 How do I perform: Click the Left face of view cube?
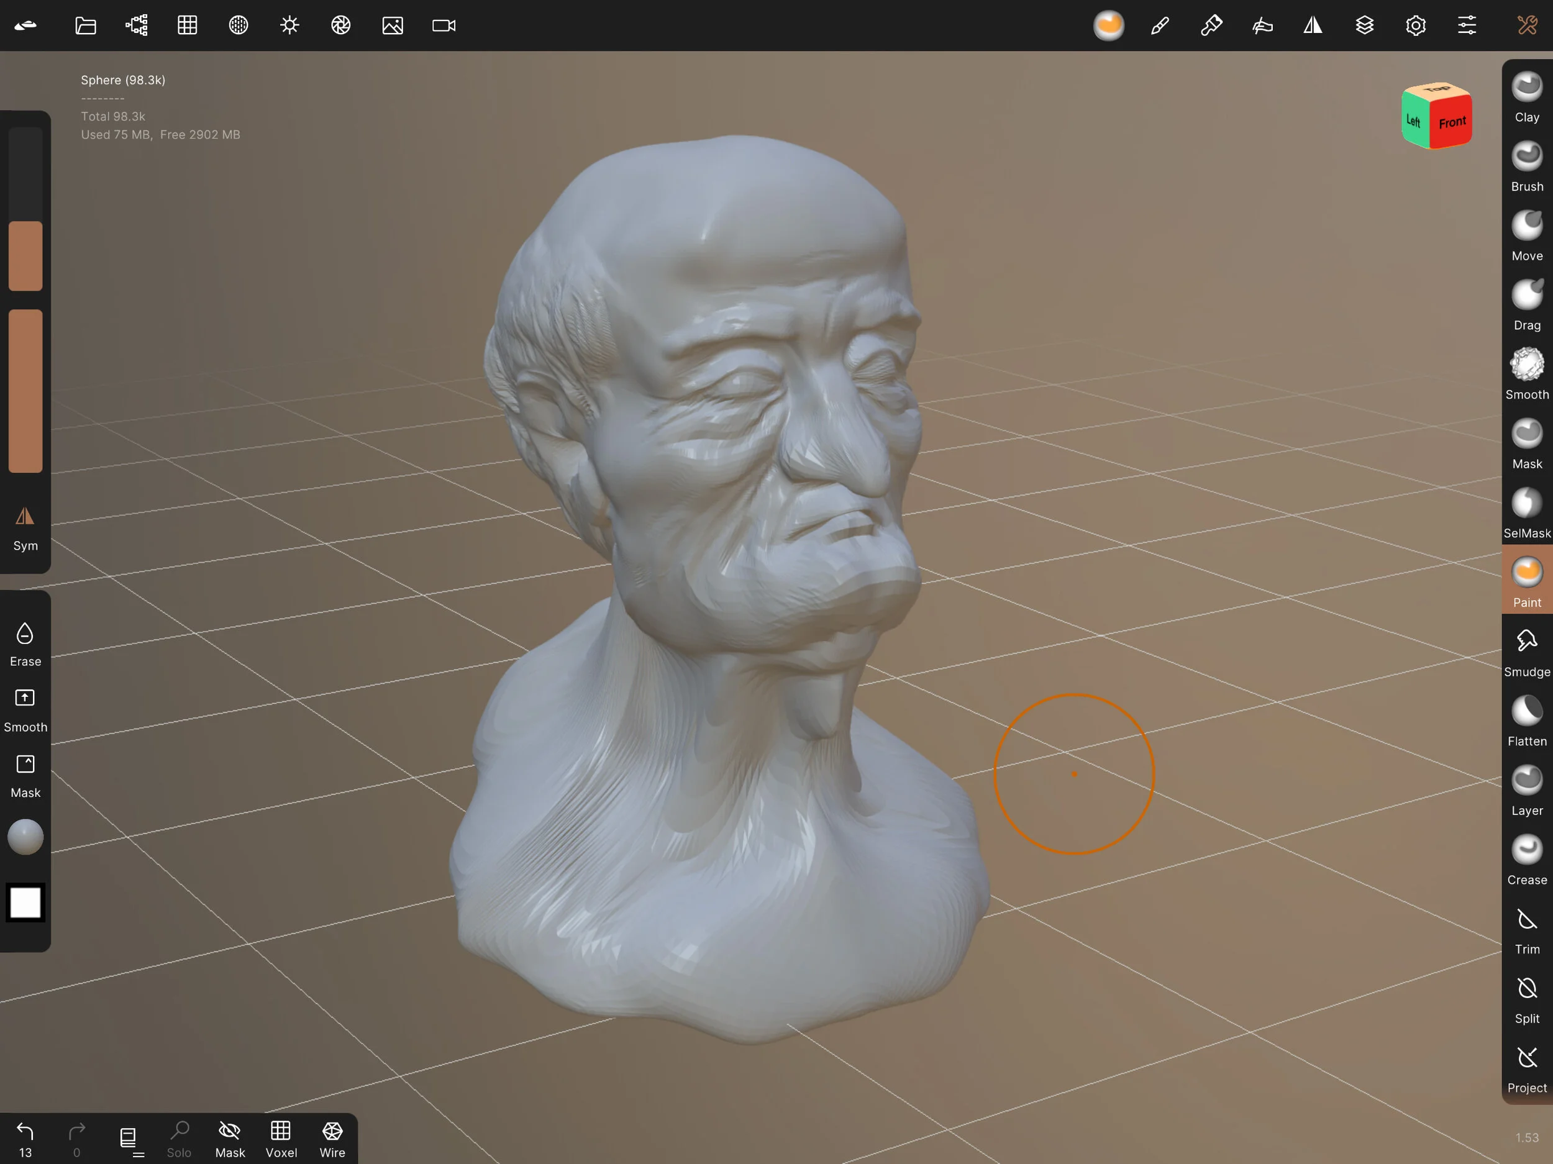[x=1414, y=120]
